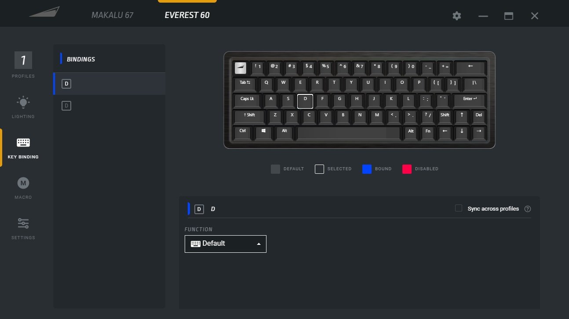
Task: Select the Windows key on keyboard
Action: (x=264, y=132)
